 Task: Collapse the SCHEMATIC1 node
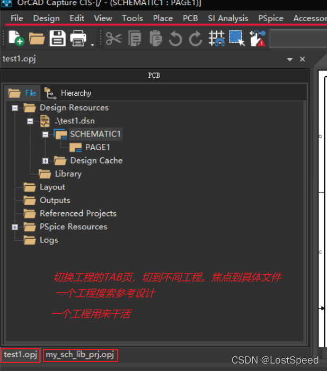(x=45, y=134)
